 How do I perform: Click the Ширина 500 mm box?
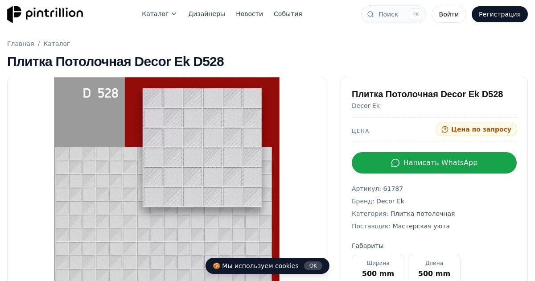[x=378, y=268]
